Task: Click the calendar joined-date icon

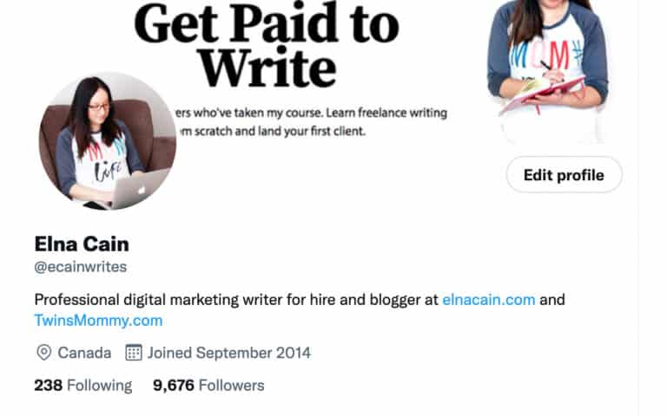Action: tap(134, 353)
